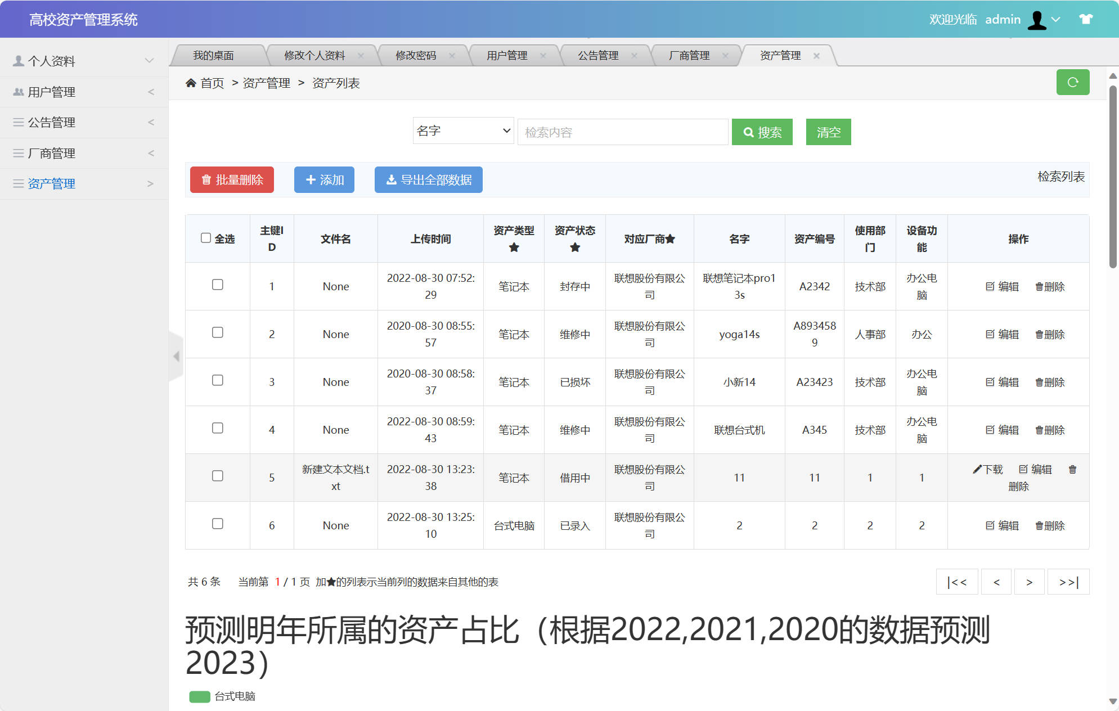Open the 名字 search field dropdown
The height and width of the screenshot is (711, 1119).
[462, 131]
